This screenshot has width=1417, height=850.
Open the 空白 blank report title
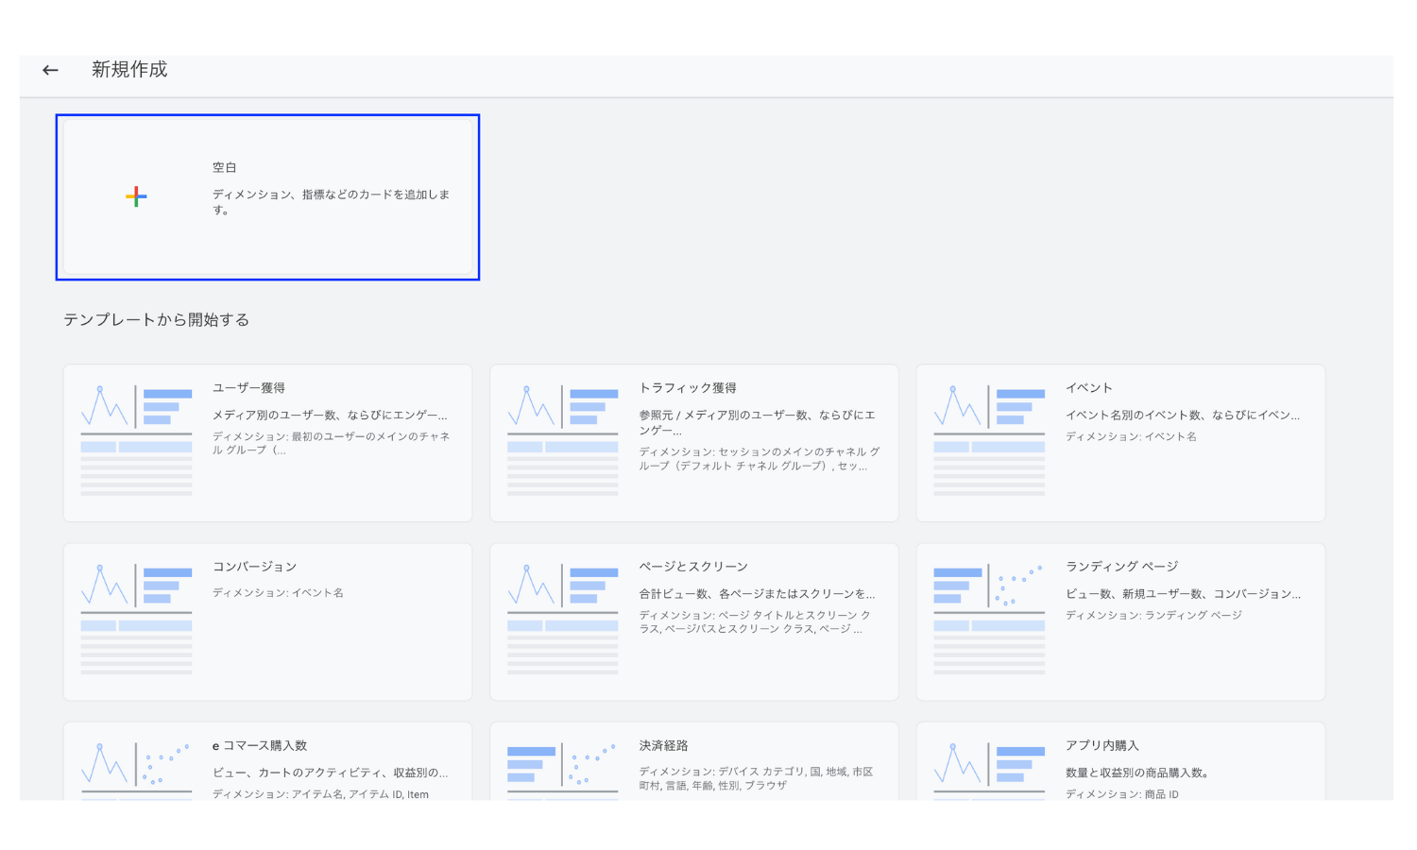click(225, 167)
